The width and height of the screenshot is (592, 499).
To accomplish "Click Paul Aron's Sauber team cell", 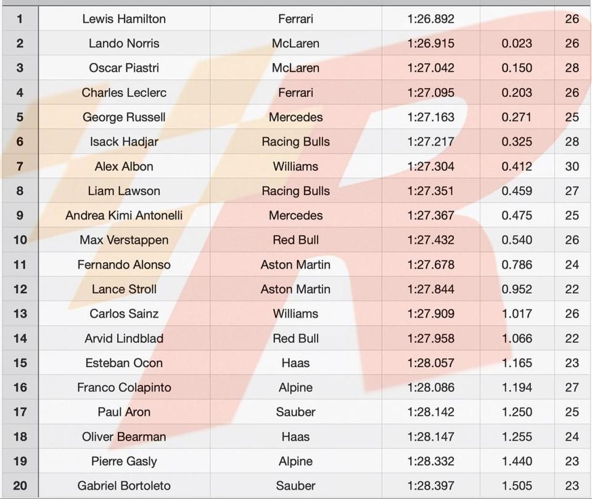I will click(295, 412).
